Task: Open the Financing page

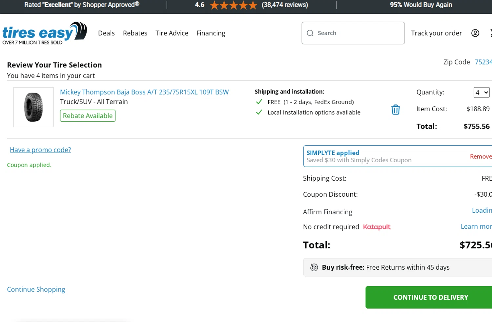Action: click(211, 33)
